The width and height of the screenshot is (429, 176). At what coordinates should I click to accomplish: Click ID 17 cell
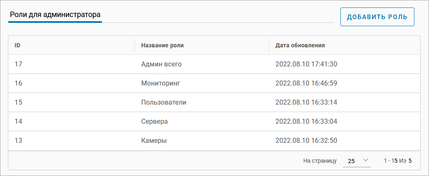(18, 64)
